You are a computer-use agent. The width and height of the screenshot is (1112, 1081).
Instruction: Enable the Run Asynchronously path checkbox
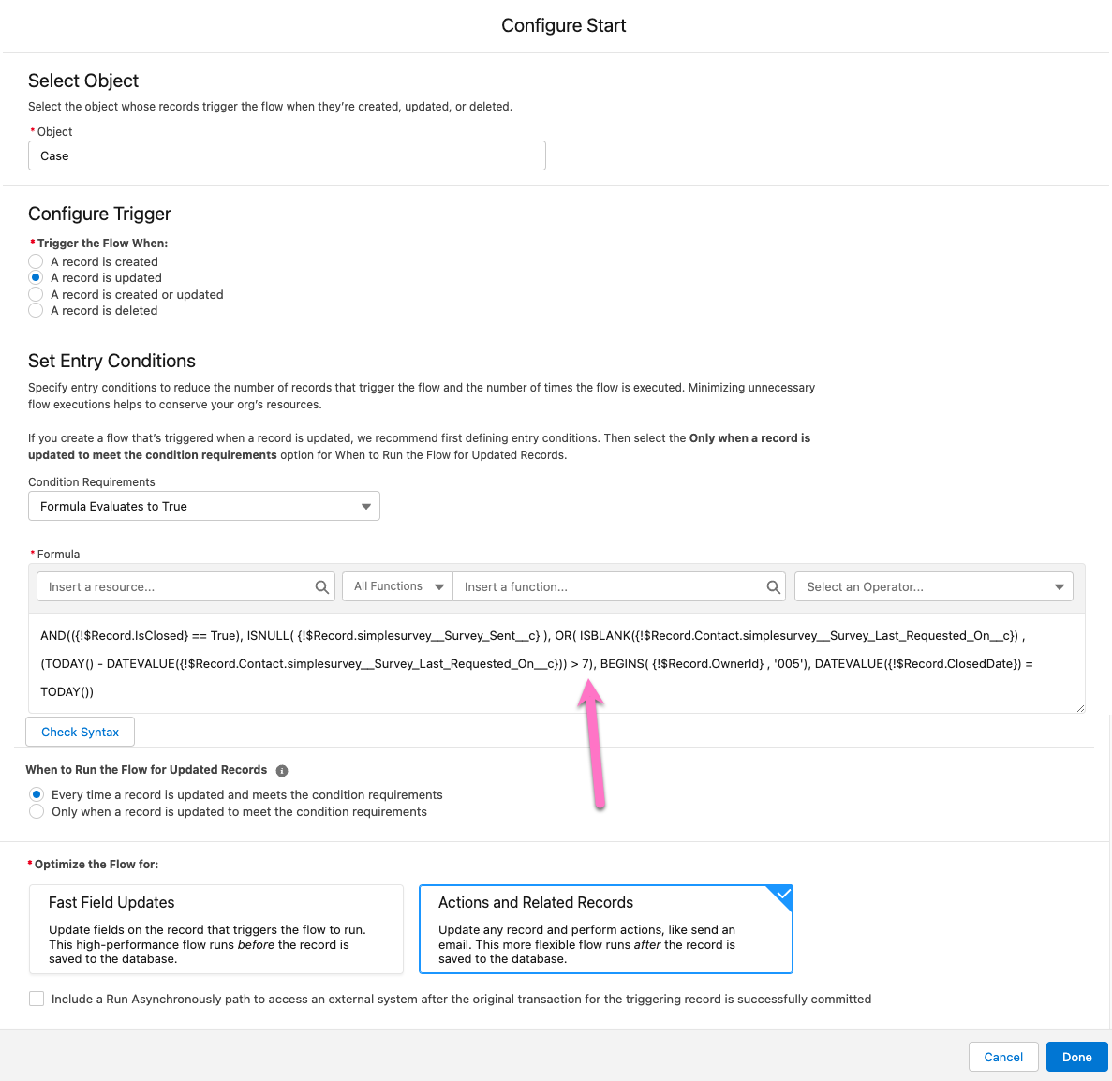[37, 999]
